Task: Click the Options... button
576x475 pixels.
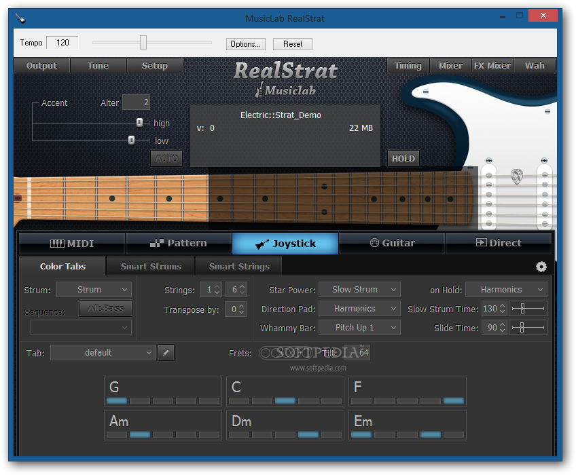Action: tap(245, 44)
